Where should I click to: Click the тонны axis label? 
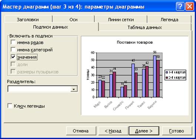[88, 75]
